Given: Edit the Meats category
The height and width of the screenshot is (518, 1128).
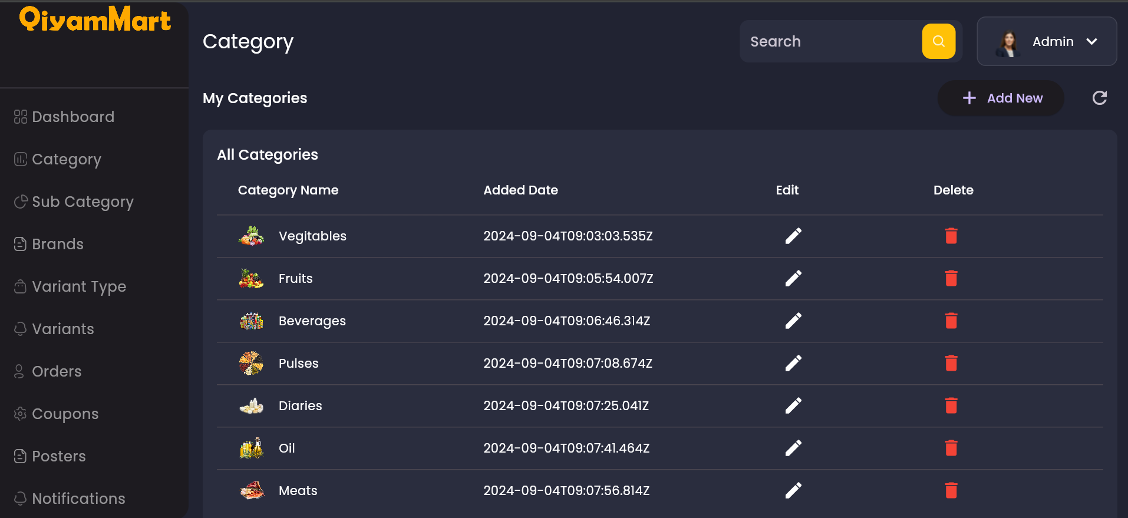Looking at the screenshot, I should coord(793,490).
